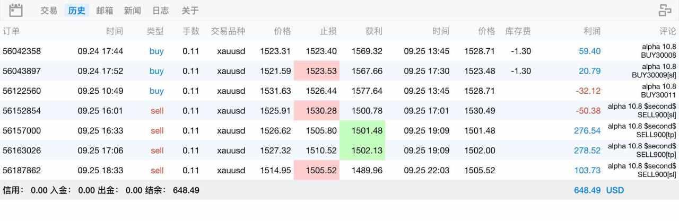
Task: Show the 日志 tab
Action: pos(160,11)
